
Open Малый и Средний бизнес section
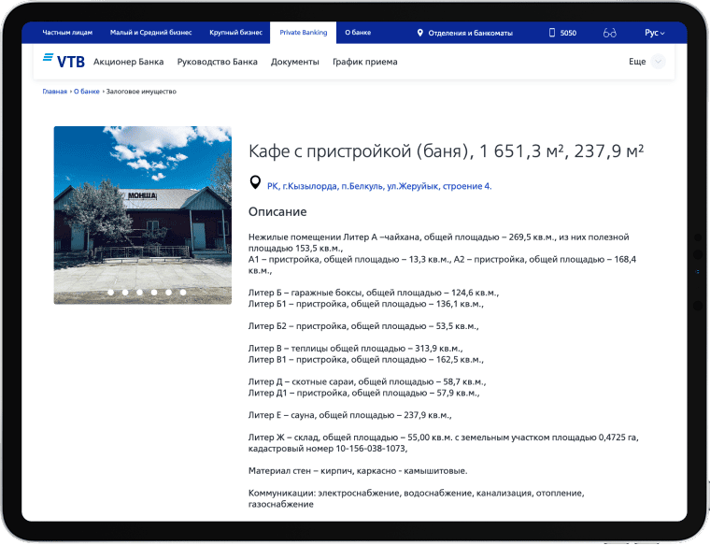pyautogui.click(x=150, y=32)
